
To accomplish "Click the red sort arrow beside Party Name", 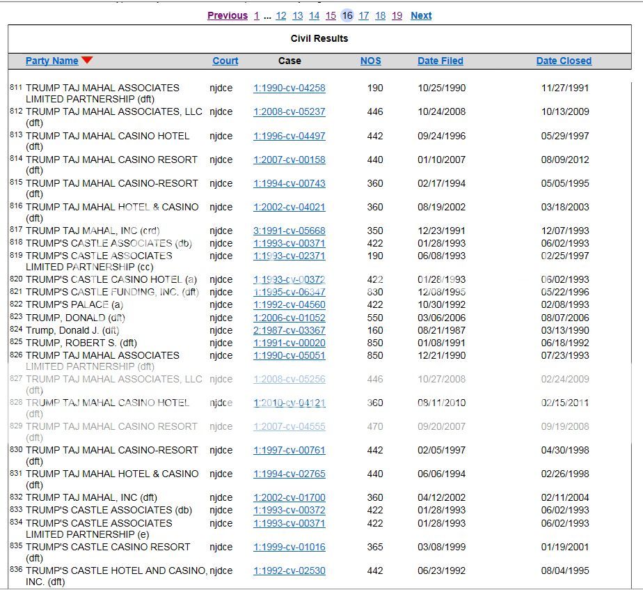I will pos(87,61).
